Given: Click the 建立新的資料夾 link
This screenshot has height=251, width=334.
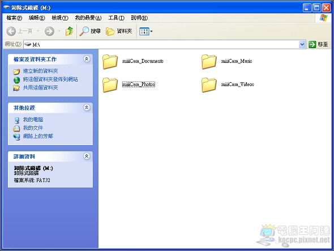Looking at the screenshot, I should [40, 71].
